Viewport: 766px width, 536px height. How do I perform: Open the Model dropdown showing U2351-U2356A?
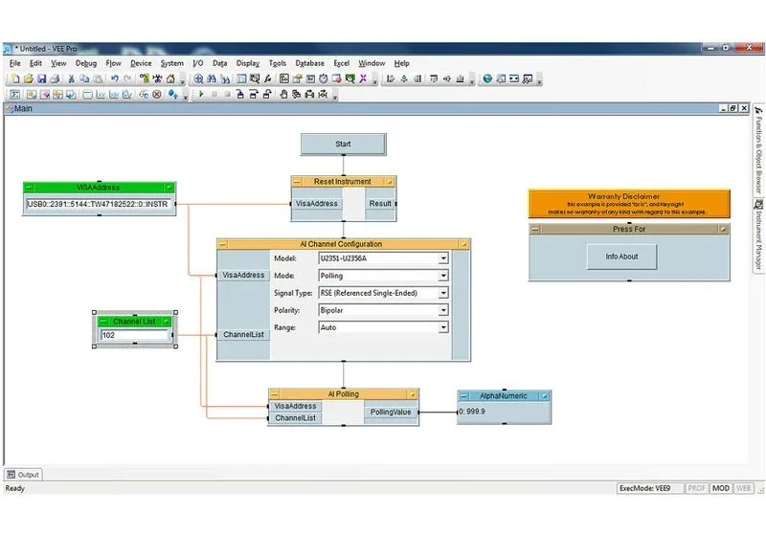[442, 258]
